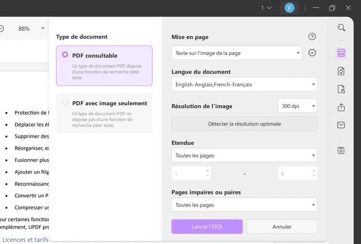
Task: Open the 300 dpi resolution dropdown
Action: (x=297, y=106)
